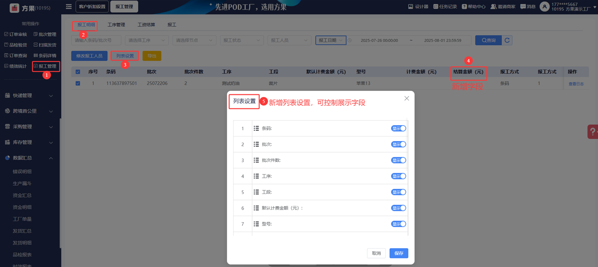
Task: Click the 查询 search button
Action: coord(489,40)
